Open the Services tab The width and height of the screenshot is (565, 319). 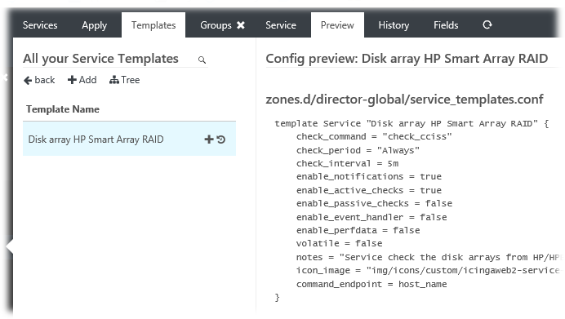[x=40, y=25]
